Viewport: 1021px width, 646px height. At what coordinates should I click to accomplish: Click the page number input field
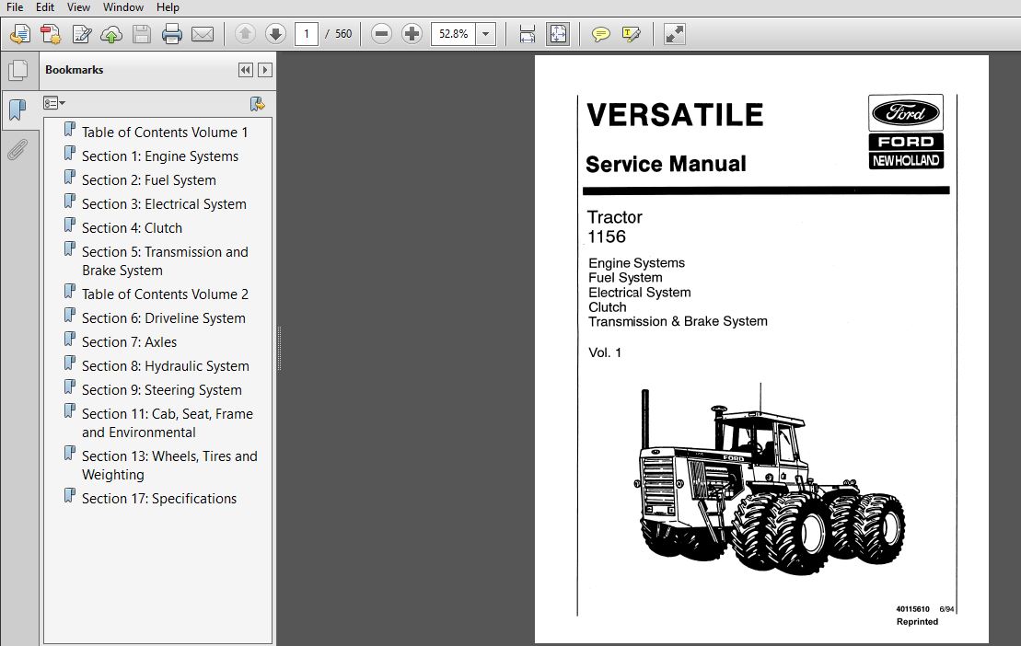306,34
